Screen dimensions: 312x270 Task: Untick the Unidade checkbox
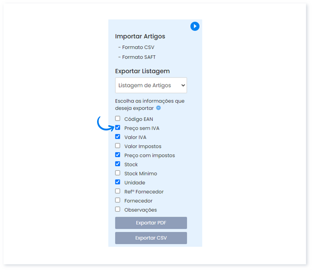click(118, 182)
